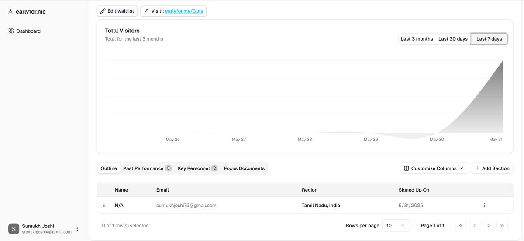Click the May 31 chart axis label

click(x=496, y=140)
